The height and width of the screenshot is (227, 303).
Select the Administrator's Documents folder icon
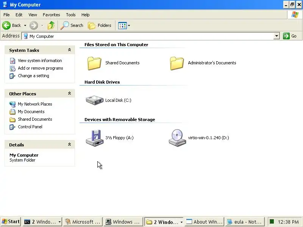point(177,63)
